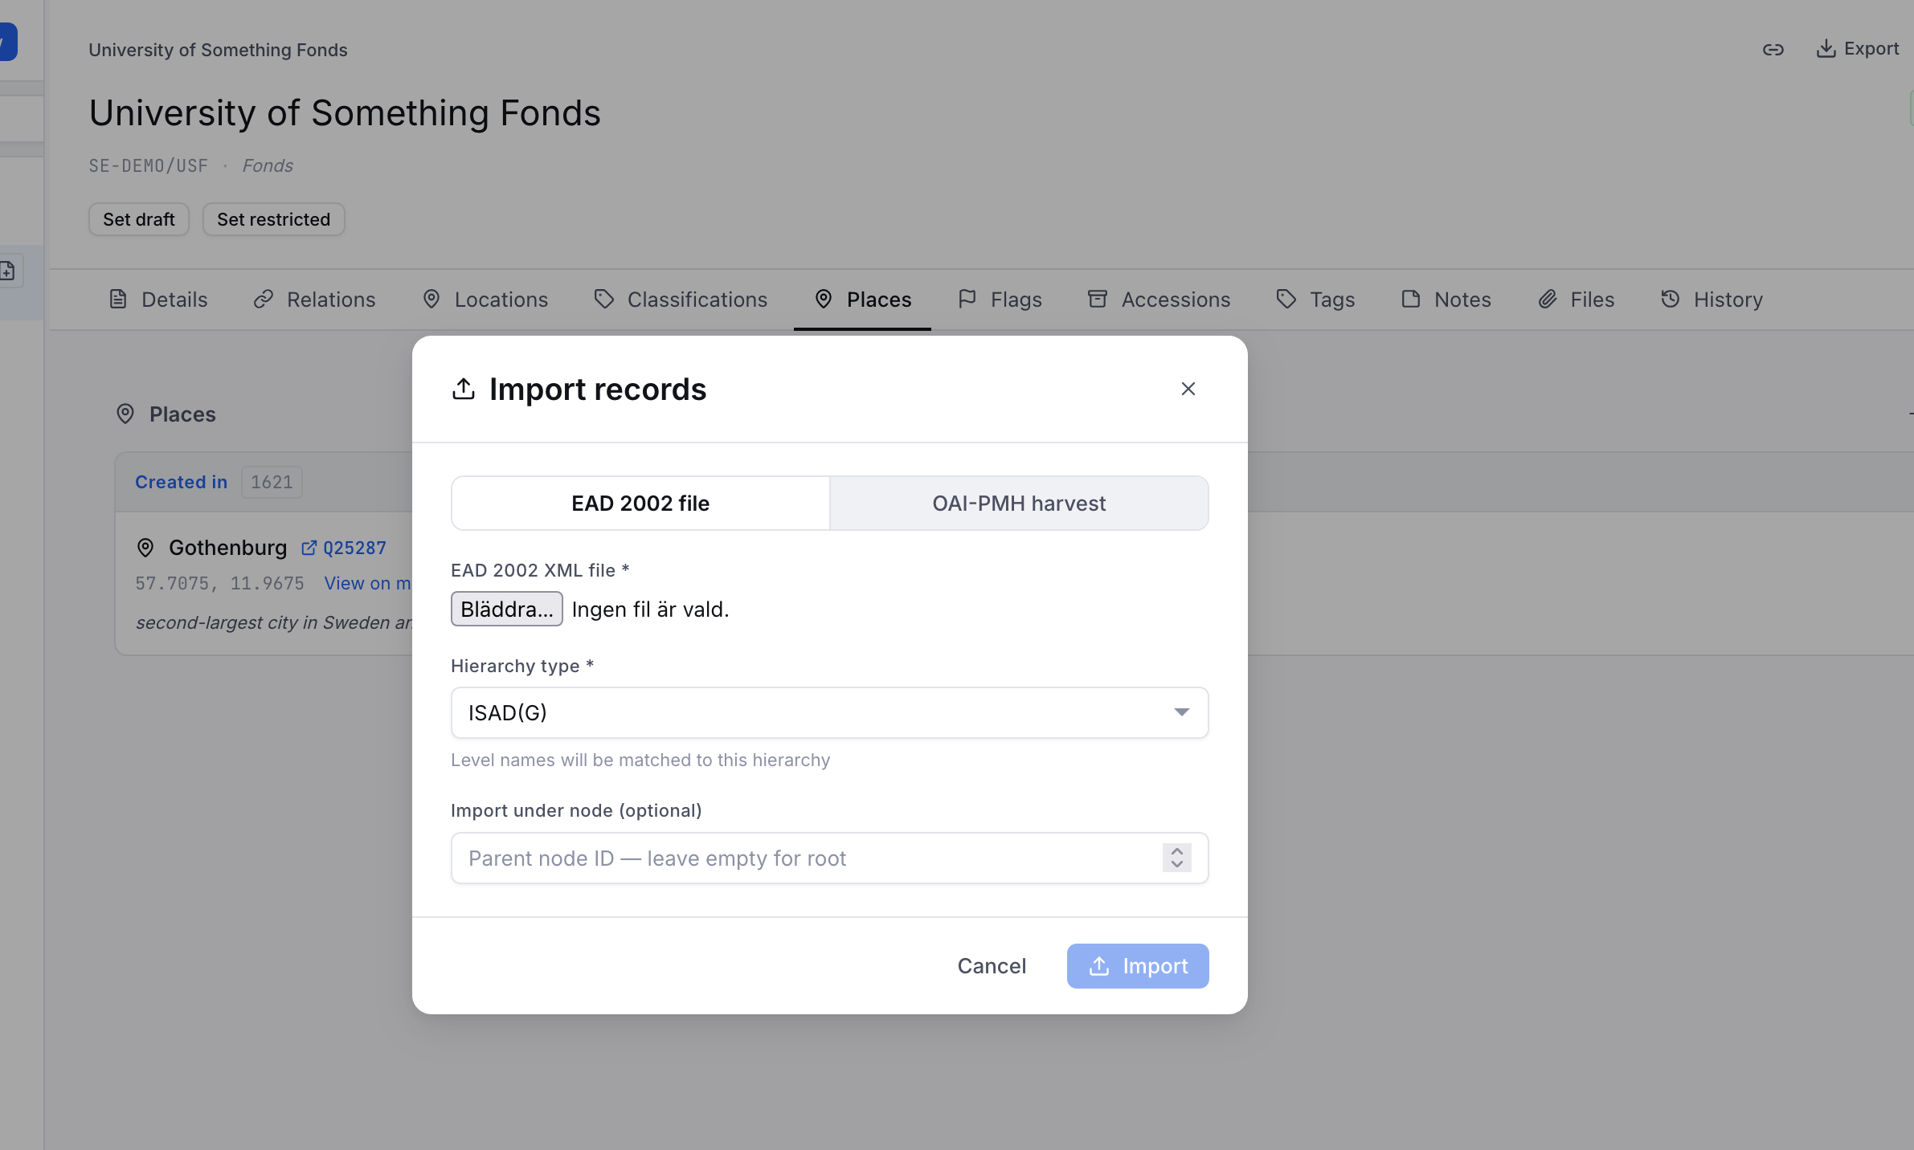Open the Hierarchy type dropdown
1914x1150 pixels.
(829, 712)
